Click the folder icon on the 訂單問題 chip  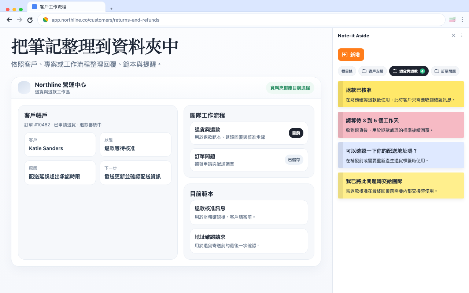[x=436, y=71]
